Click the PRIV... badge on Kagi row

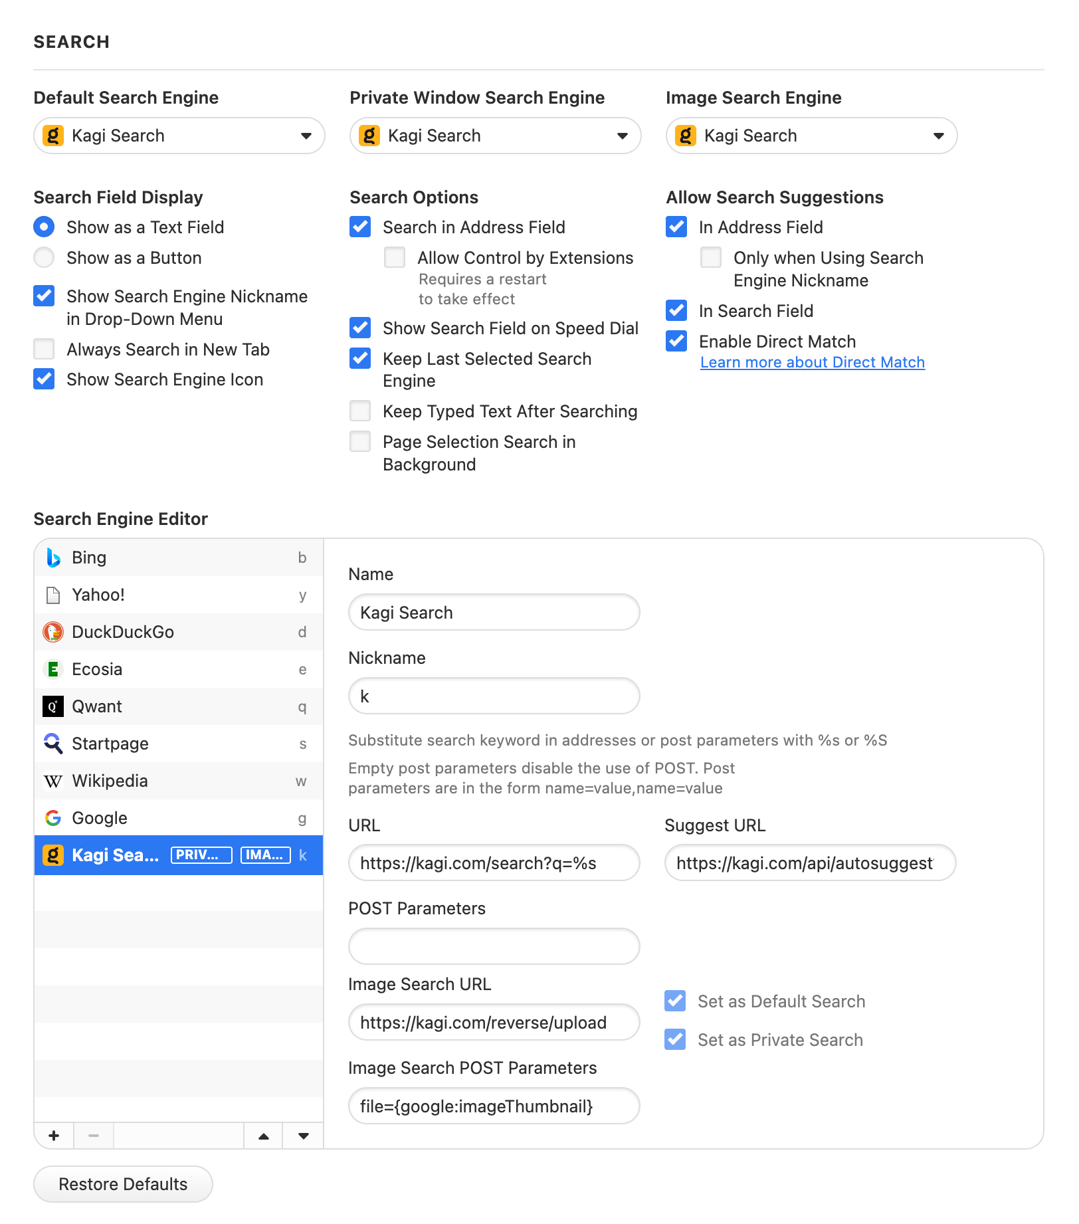tap(201, 855)
